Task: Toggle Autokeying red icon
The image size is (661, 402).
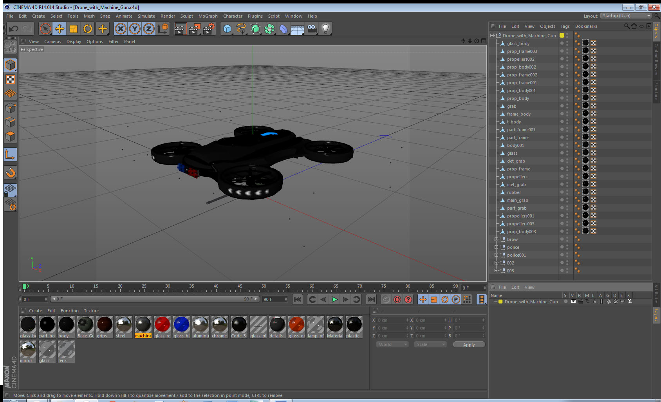Action: pos(397,300)
